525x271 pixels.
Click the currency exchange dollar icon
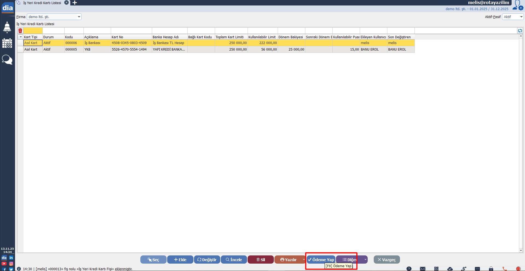[x=464, y=269]
